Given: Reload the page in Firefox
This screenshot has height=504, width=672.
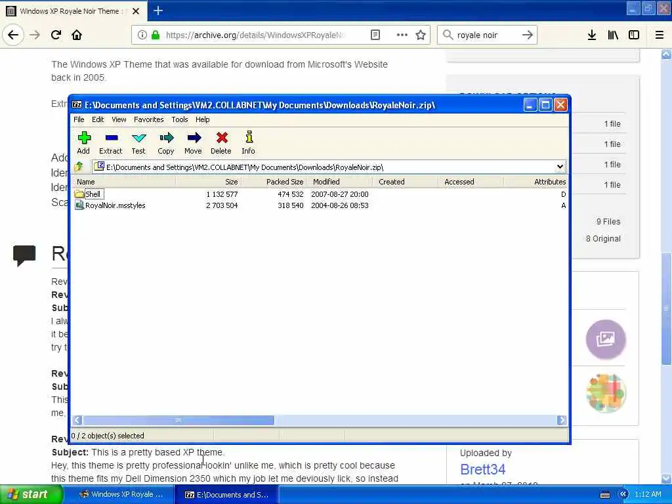Looking at the screenshot, I should 56,35.
